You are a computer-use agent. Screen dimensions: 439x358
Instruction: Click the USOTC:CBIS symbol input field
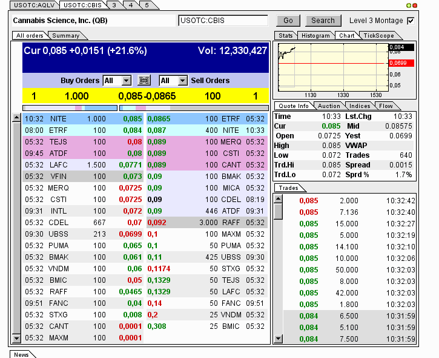pyautogui.click(x=223, y=21)
